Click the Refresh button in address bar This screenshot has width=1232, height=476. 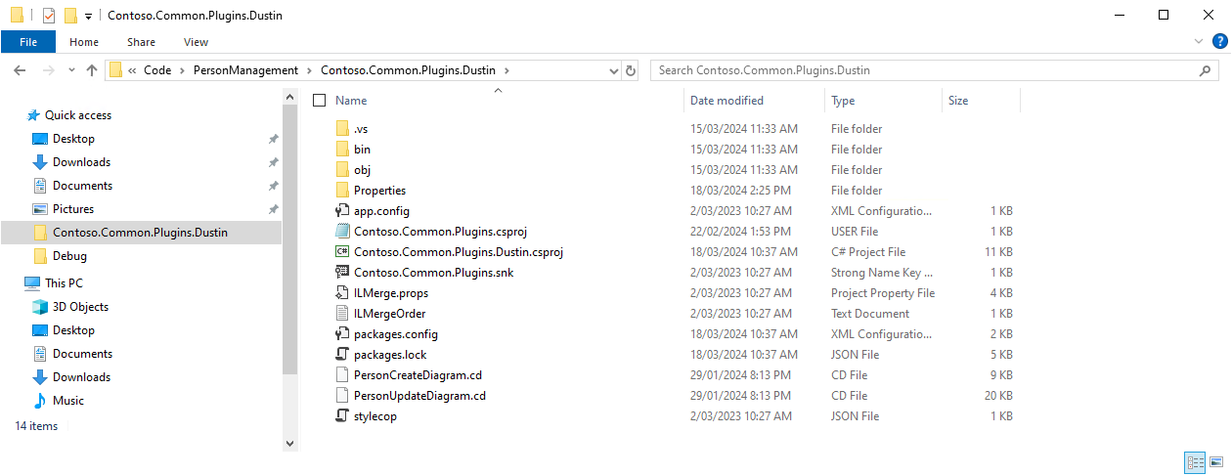click(631, 70)
